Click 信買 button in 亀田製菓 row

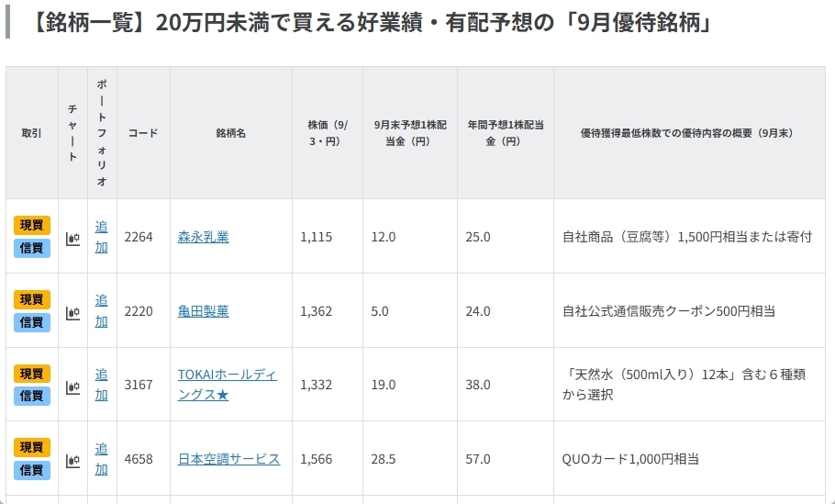pos(32,322)
